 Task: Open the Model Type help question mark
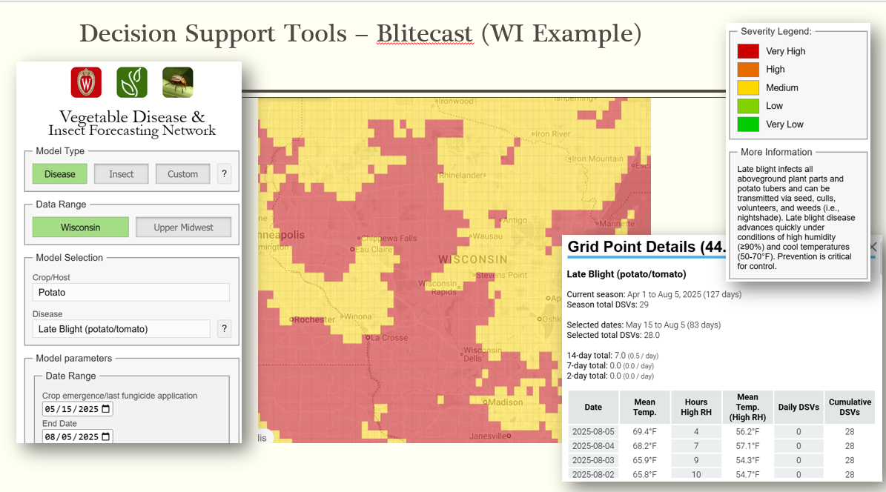click(x=224, y=174)
